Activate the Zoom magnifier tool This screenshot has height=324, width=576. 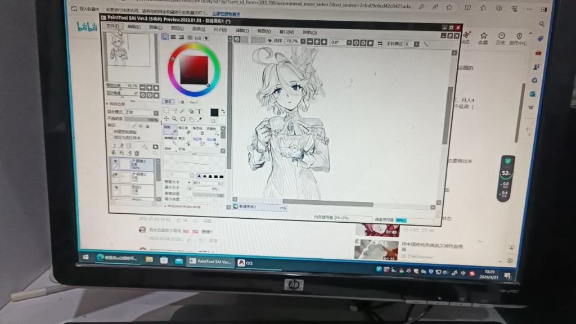click(x=174, y=119)
